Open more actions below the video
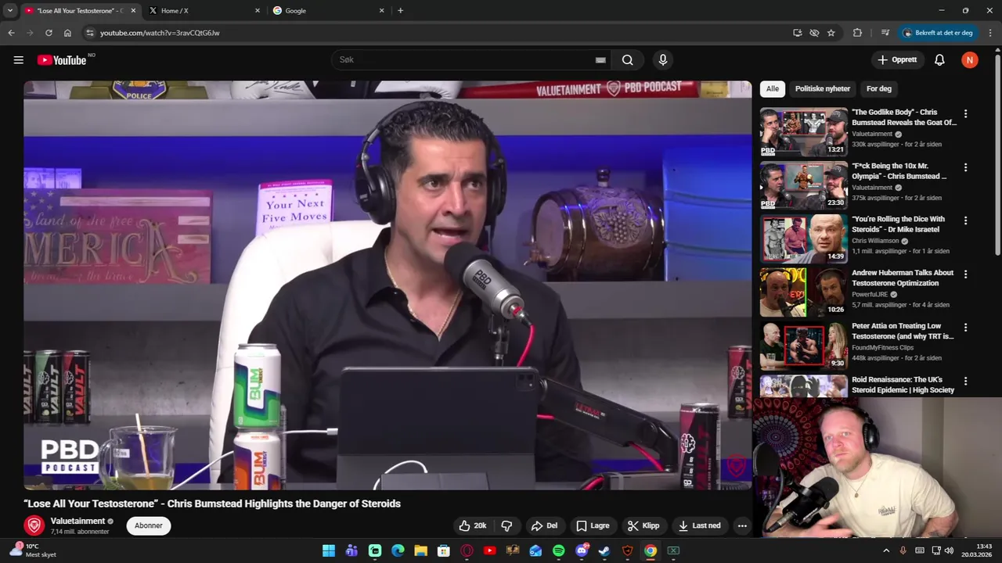The image size is (1002, 563). (742, 525)
